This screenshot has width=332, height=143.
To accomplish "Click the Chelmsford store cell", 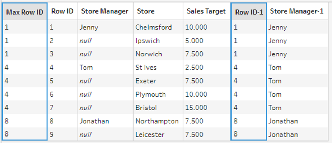I will pos(154,27).
